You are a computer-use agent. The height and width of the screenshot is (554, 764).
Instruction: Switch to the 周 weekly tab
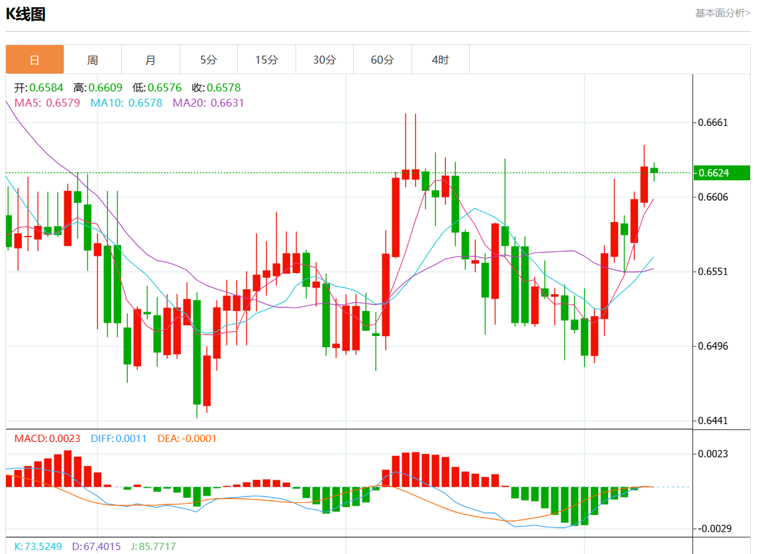93,60
